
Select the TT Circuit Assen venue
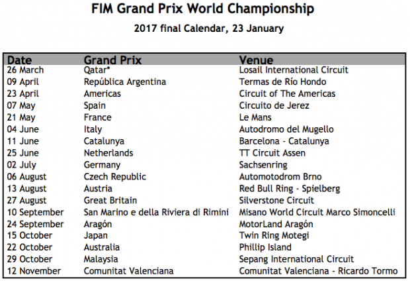[272, 152]
